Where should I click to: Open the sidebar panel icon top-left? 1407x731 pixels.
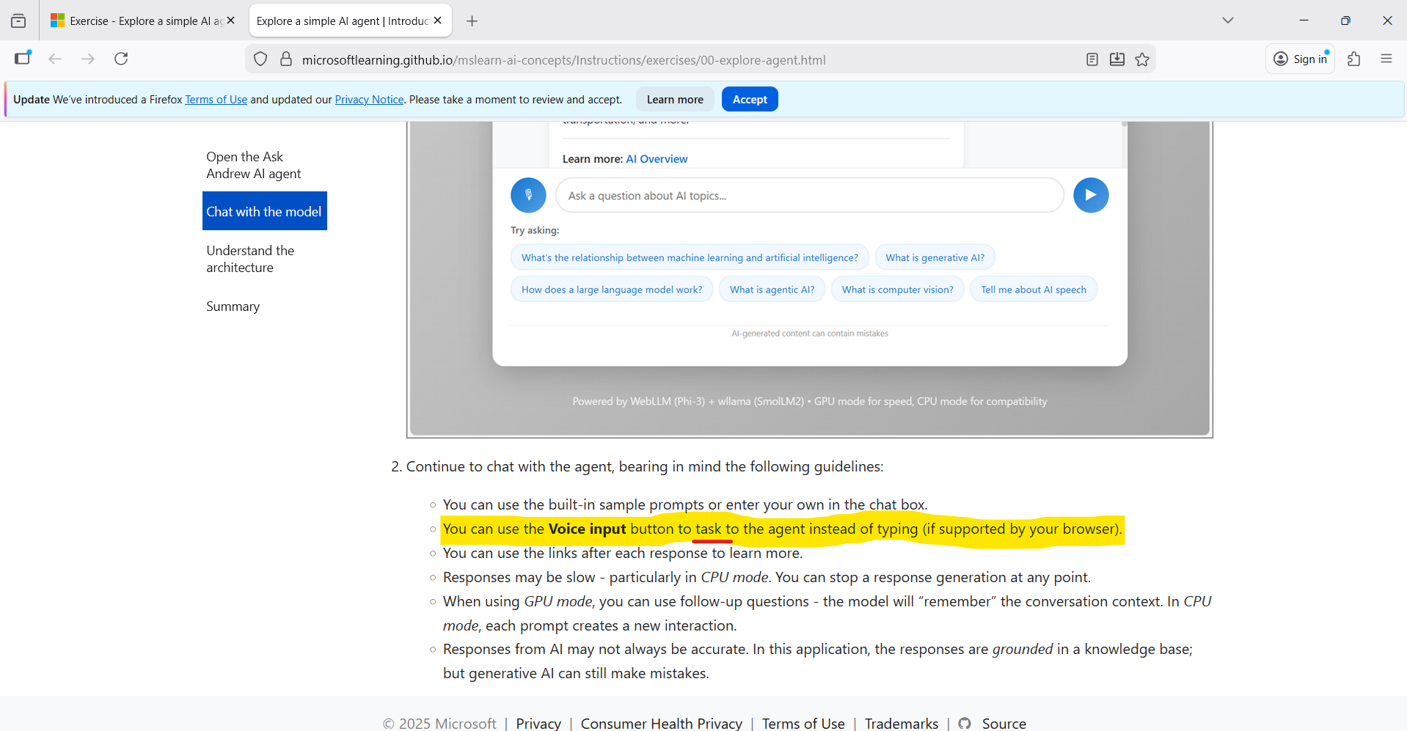click(x=18, y=21)
